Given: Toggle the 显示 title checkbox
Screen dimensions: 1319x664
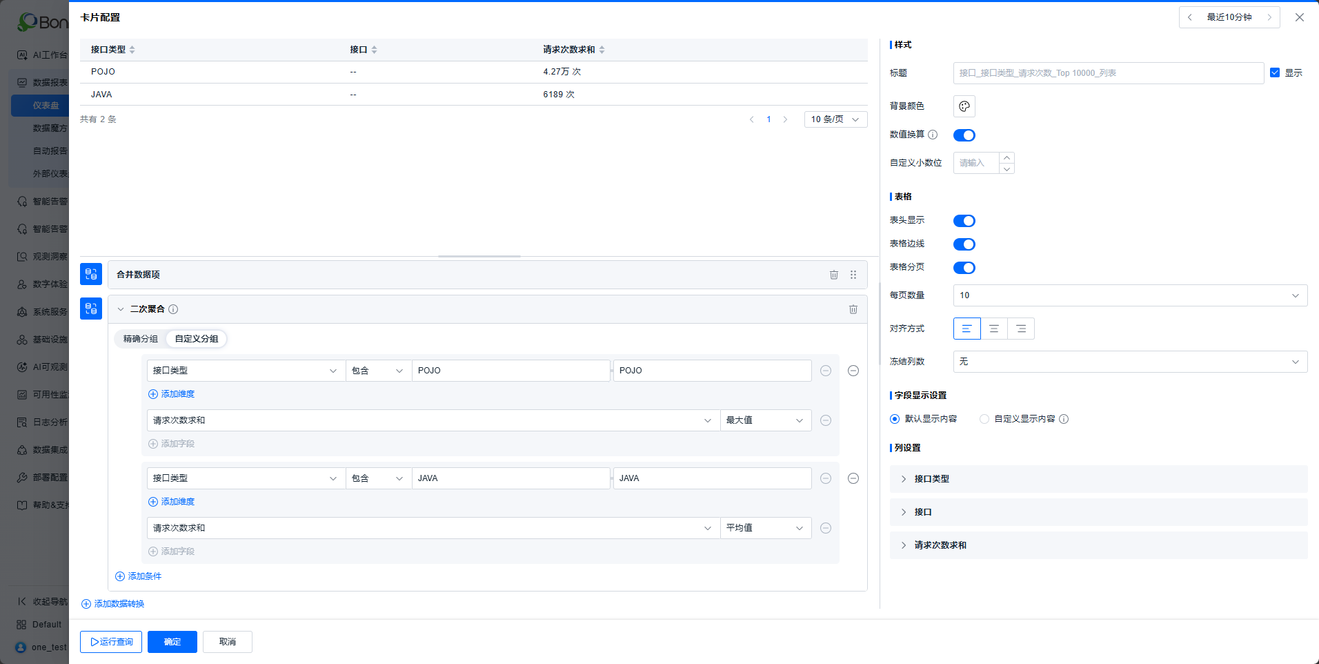Looking at the screenshot, I should 1275,72.
